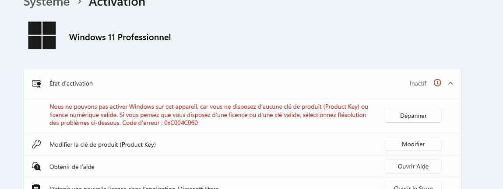Click the activation state certificate icon

[36, 84]
